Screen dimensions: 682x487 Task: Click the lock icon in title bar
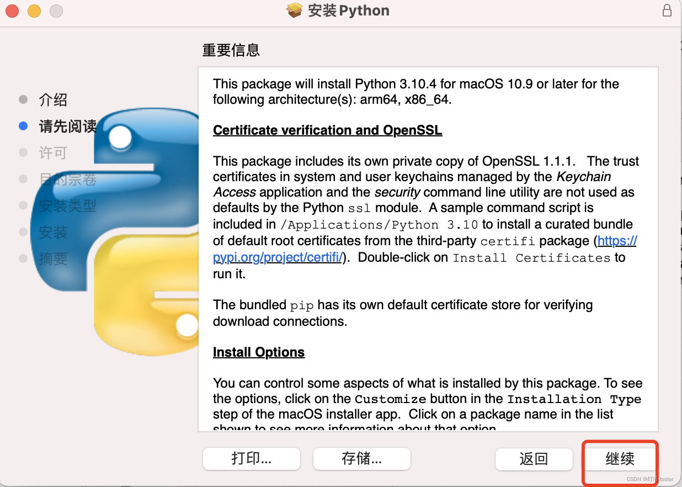(667, 10)
